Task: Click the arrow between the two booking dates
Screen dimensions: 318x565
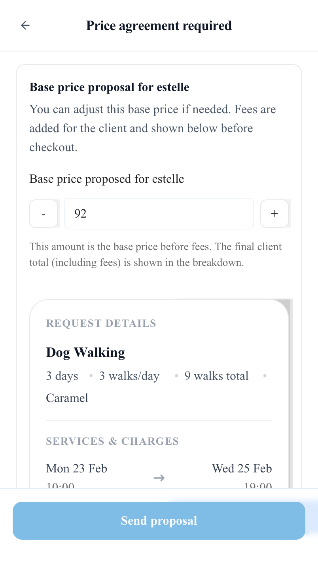Action: point(159,478)
